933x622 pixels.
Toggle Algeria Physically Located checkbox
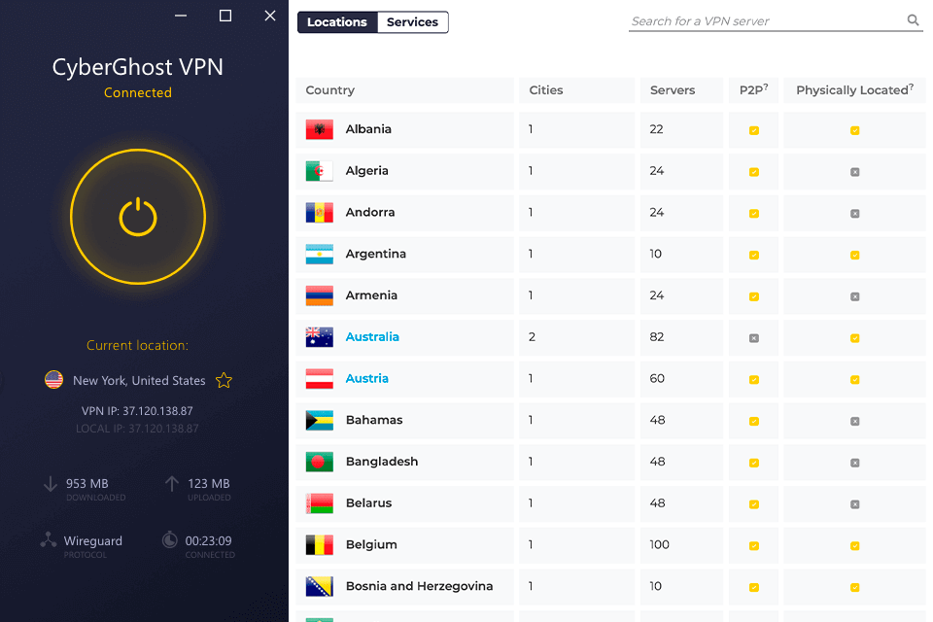[855, 172]
